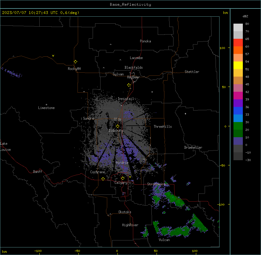This screenshot has height=255, width=261.
Task: Click the Okotoks town label
Action: 125,212
